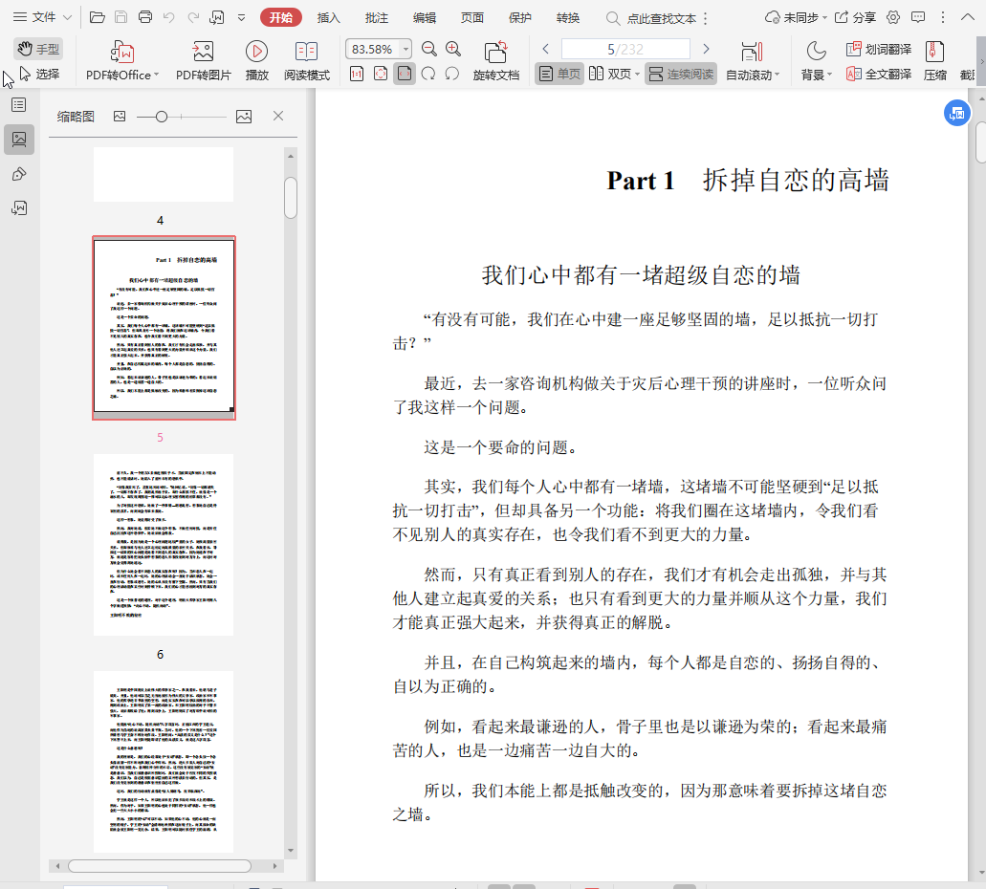Switch to the 保护 tab
This screenshot has height=889, width=986.
[x=519, y=17]
